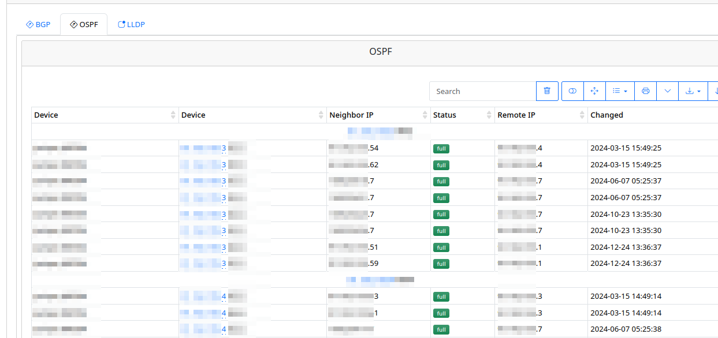Sort by first Device column arrows

click(173, 115)
